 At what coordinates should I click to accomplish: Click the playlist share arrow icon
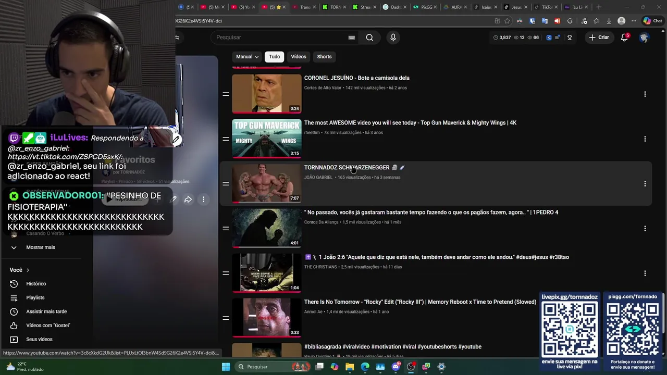pos(188,199)
